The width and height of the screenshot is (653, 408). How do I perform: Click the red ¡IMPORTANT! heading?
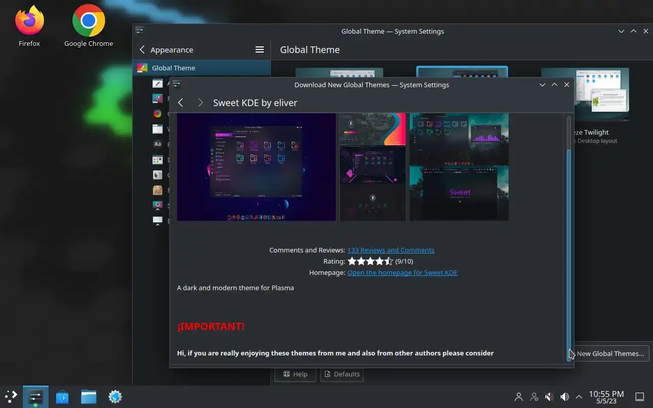(x=211, y=326)
